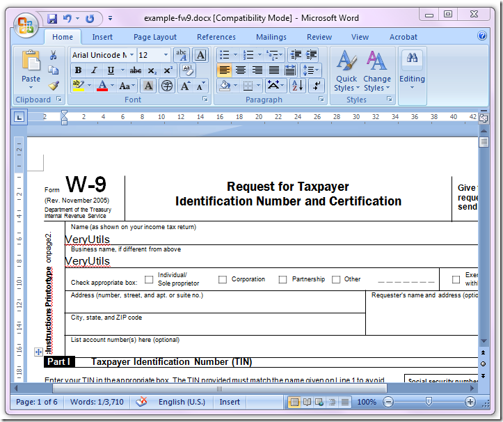Customize the quick access toolbar dropdown
This screenshot has width=503, height=422.
click(110, 18)
